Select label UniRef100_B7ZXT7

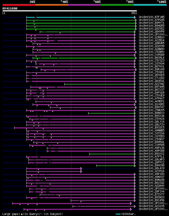pos(152,194)
